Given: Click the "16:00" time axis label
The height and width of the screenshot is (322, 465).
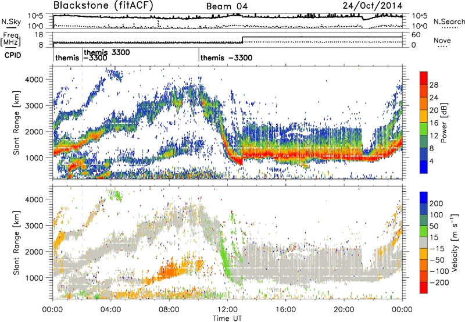Looking at the screenshot, I should tap(285, 310).
